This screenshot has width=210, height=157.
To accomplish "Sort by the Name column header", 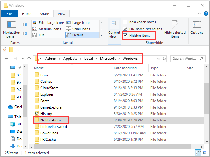I will pyautogui.click(x=39, y=68).
